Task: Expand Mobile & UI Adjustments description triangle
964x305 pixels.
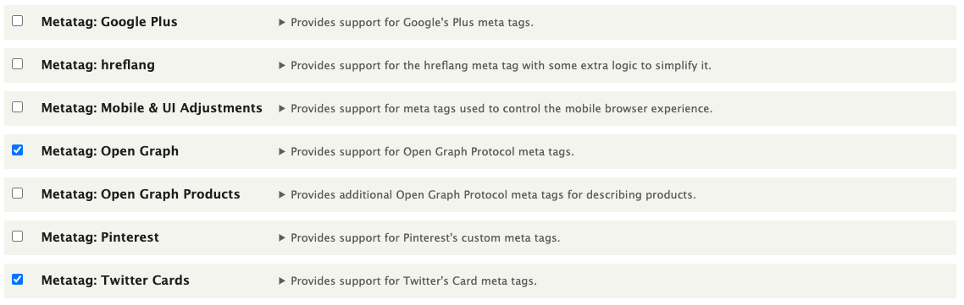Action: 282,109
